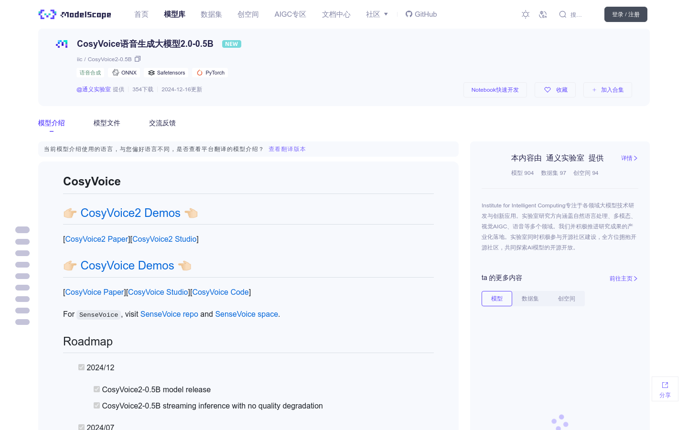Click the 分享 share icon
This screenshot has width=688, height=430.
665,389
